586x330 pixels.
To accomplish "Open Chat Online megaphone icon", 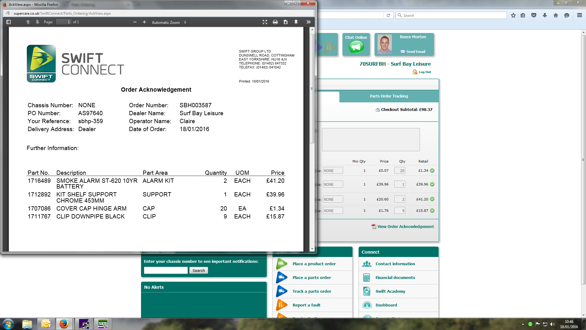I will tap(356, 47).
